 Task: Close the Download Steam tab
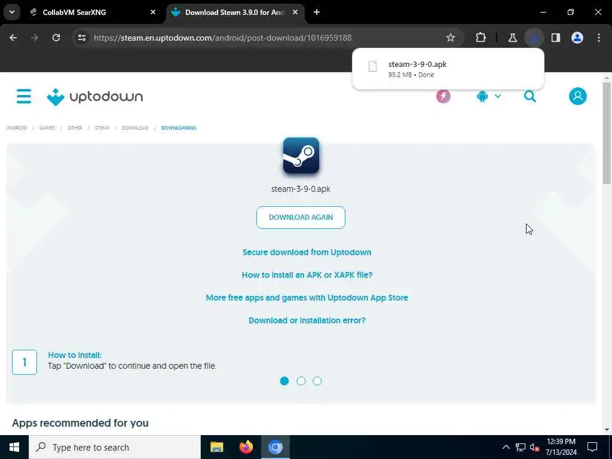[x=295, y=12]
